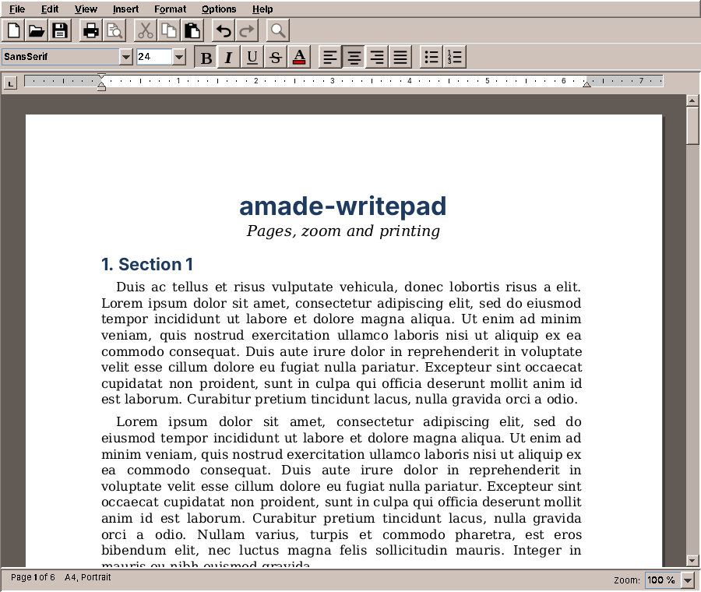Click the SansSerif font name field

click(61, 57)
